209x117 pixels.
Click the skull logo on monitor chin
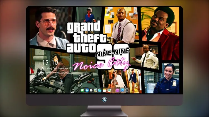pyautogui.click(x=104, y=100)
